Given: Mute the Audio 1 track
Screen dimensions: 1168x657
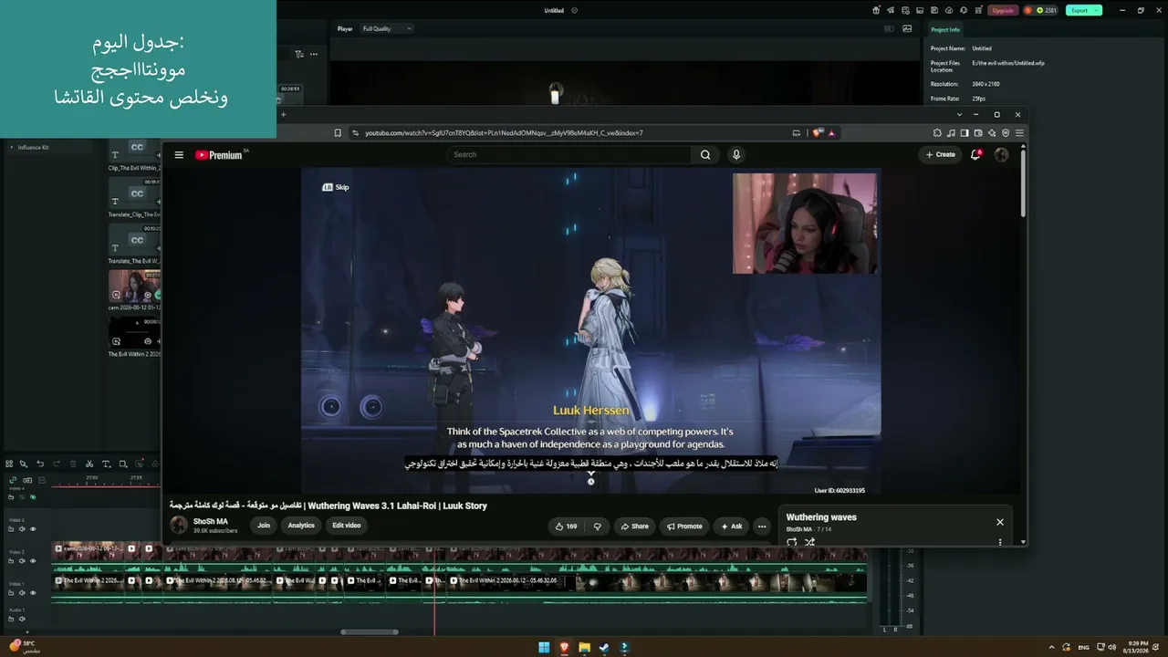Looking at the screenshot, I should point(22,619).
